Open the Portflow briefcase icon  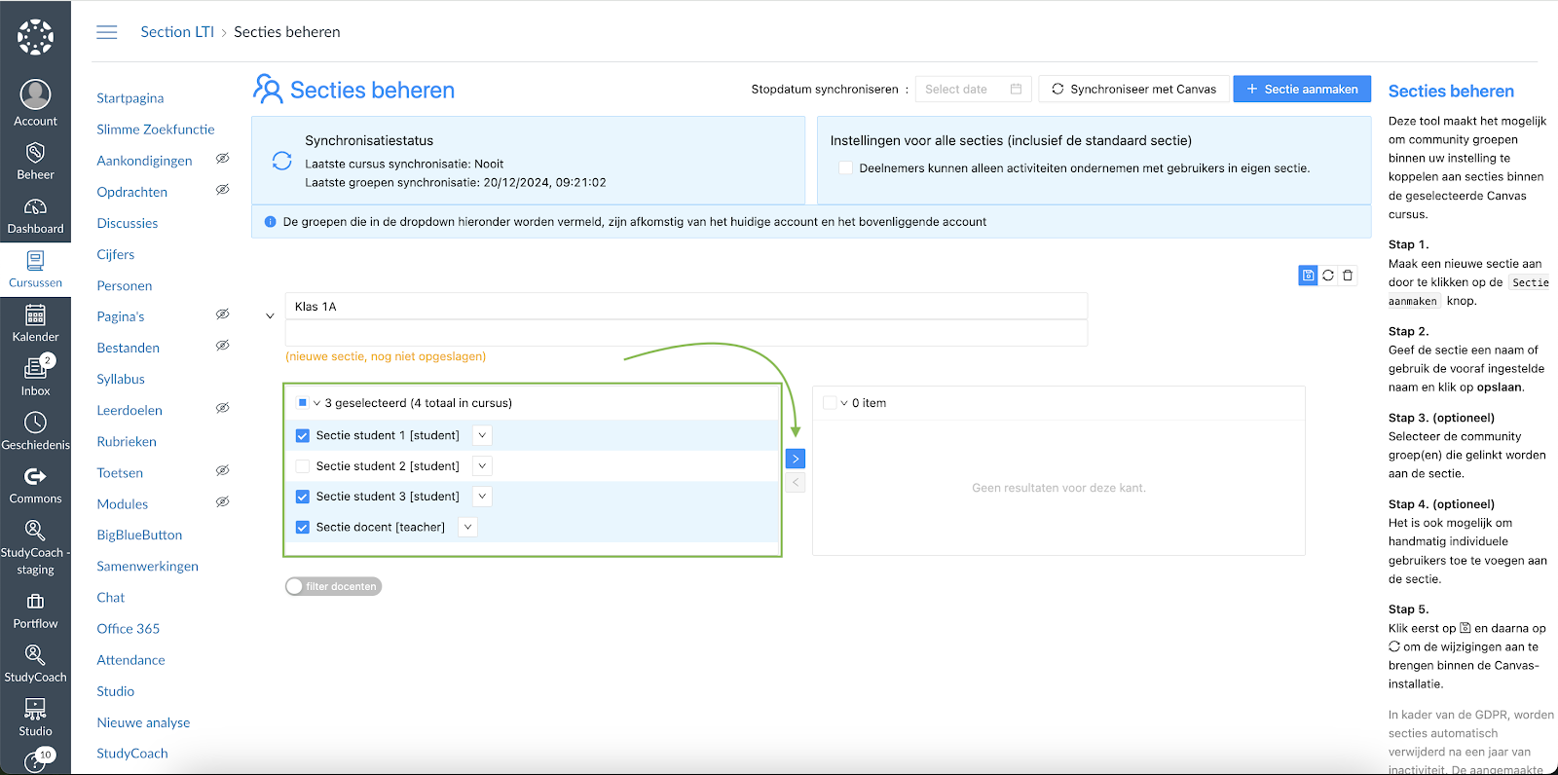35,602
